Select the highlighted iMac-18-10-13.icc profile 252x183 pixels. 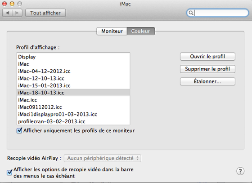73,93
